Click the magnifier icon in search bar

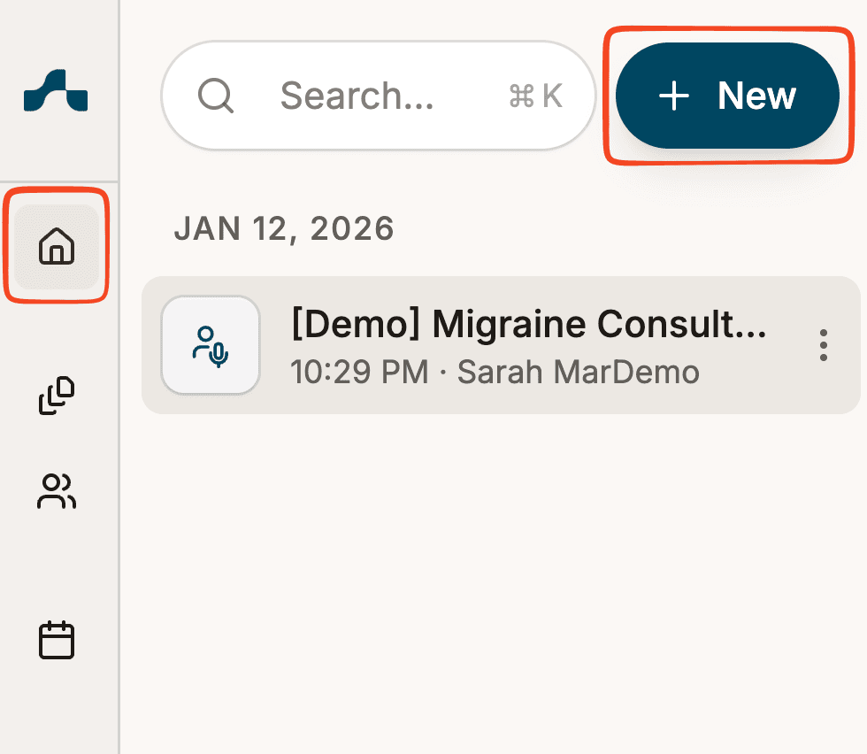216,96
